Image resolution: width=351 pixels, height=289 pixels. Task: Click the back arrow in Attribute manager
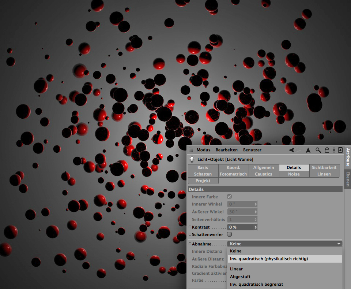(x=291, y=150)
